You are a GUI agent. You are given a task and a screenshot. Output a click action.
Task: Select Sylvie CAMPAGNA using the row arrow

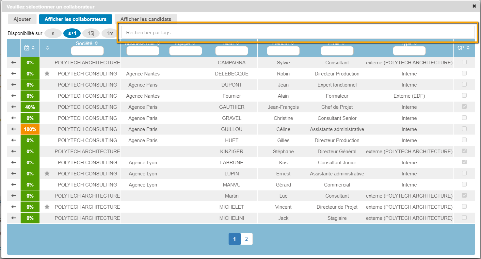(14, 62)
